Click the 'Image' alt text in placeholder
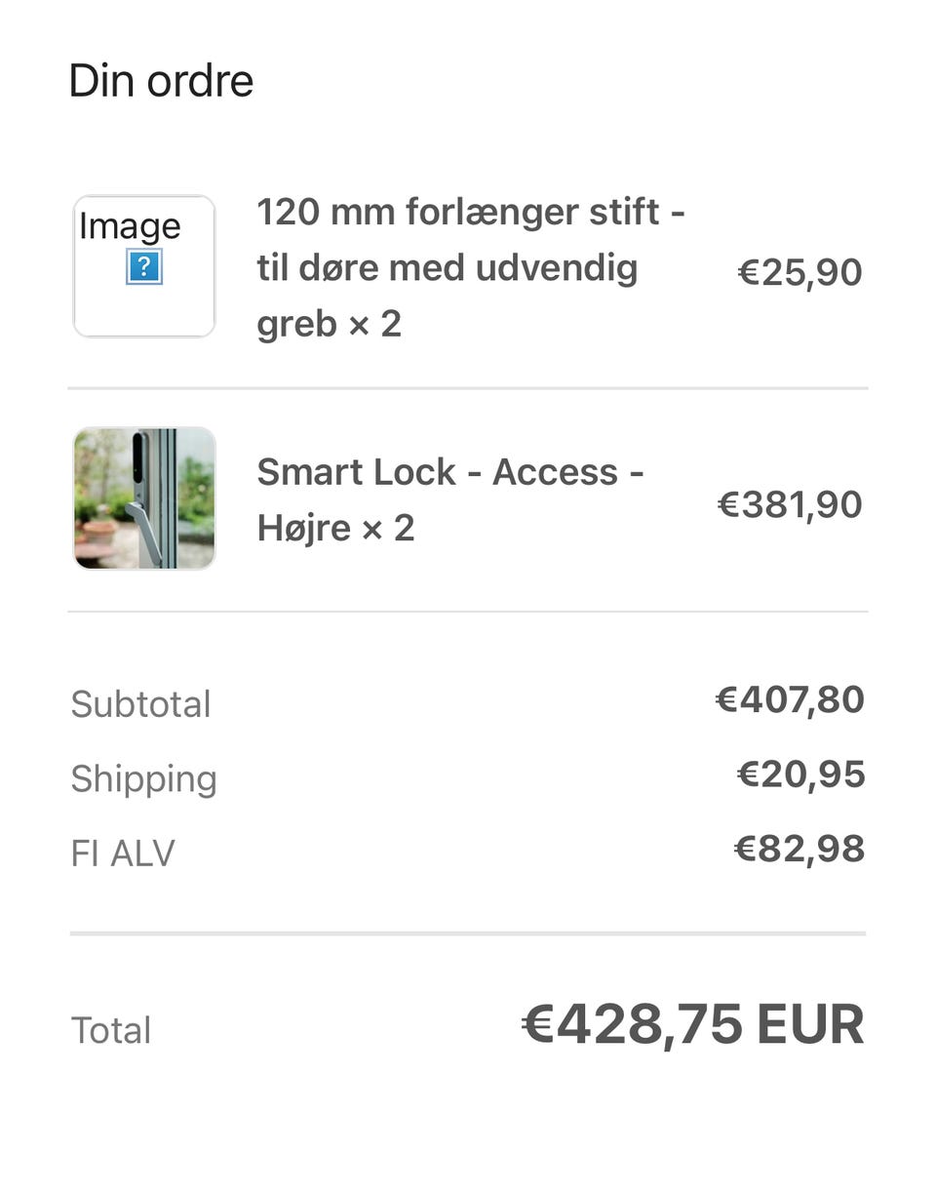This screenshot has width=936, height=1193. (130, 226)
